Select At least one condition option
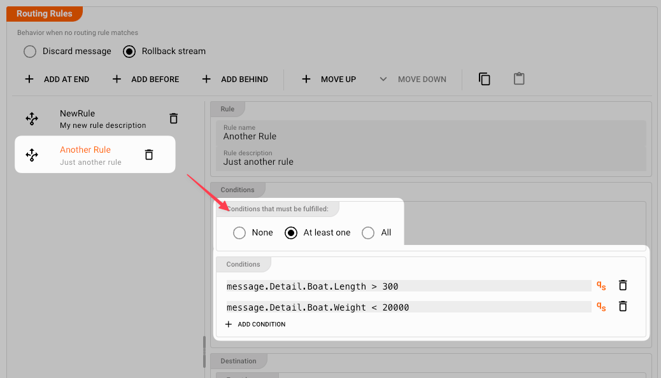This screenshot has width=661, height=378. pyautogui.click(x=291, y=233)
